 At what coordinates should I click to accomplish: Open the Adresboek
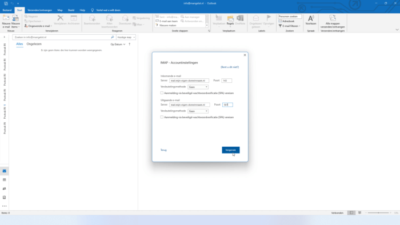click(286, 21)
